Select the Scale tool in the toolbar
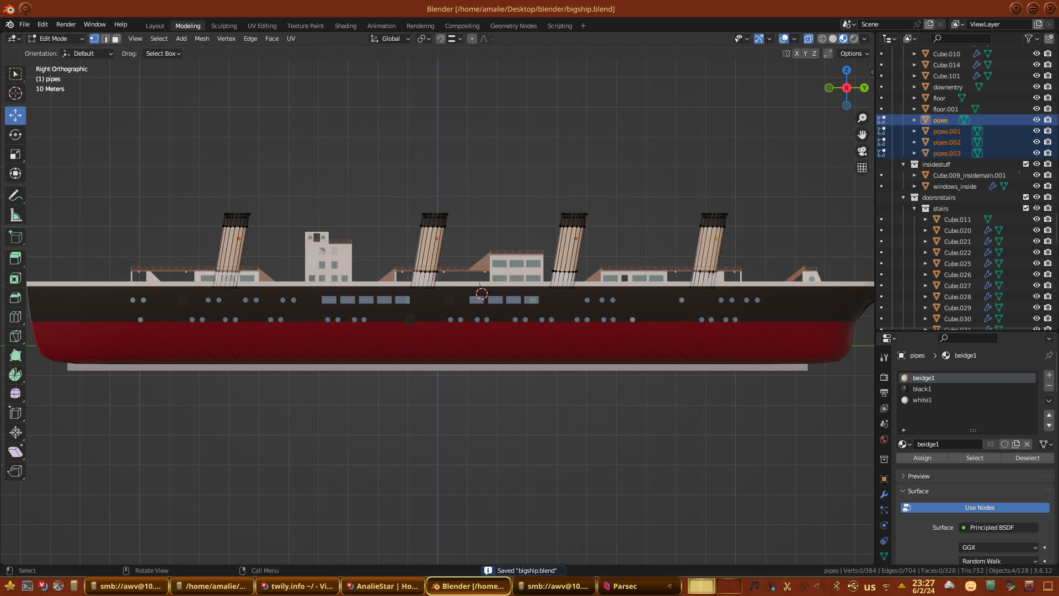This screenshot has height=596, width=1059. 15,155
